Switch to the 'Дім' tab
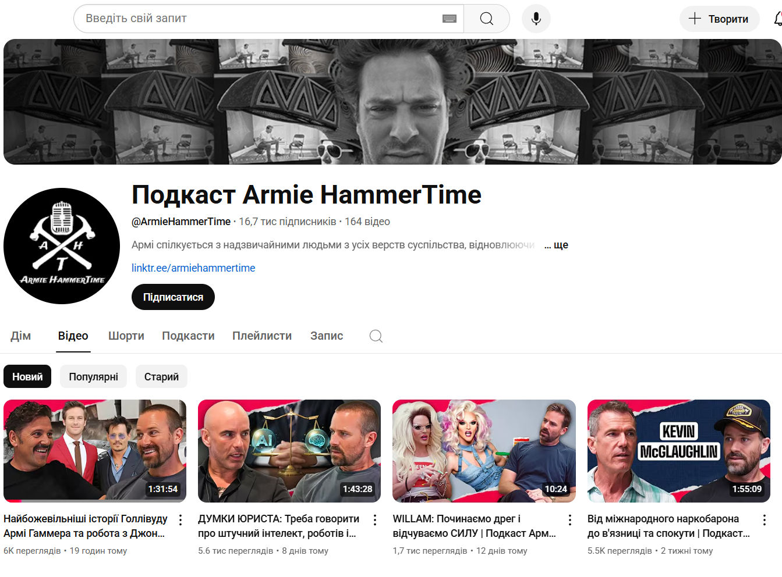This screenshot has width=782, height=577. [x=20, y=336]
